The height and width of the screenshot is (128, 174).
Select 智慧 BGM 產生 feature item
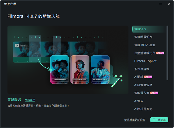[x=144, y=45]
